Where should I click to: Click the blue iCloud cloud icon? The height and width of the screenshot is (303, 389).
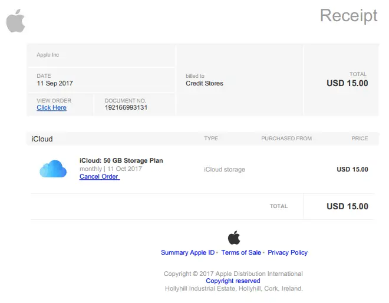pyautogui.click(x=53, y=169)
